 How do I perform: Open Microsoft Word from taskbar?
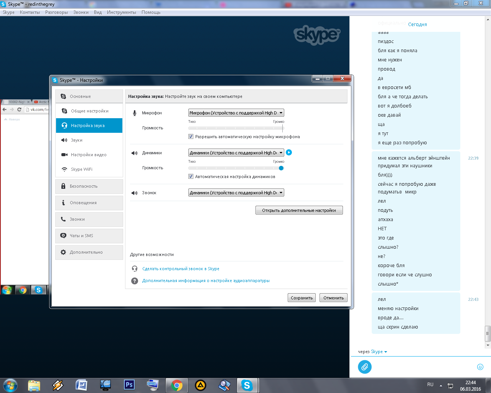point(82,385)
